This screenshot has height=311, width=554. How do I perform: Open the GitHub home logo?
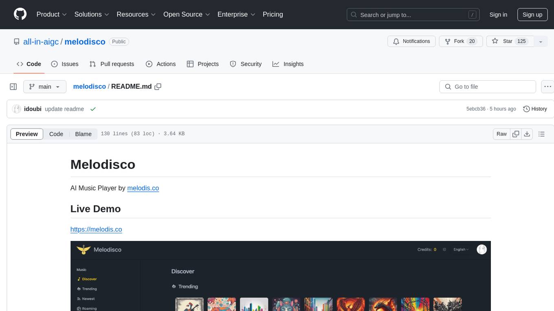pos(20,14)
